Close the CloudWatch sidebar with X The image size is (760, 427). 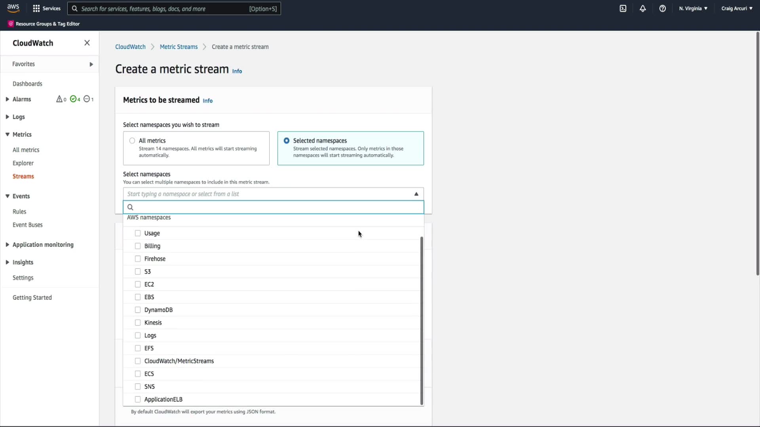tap(87, 43)
